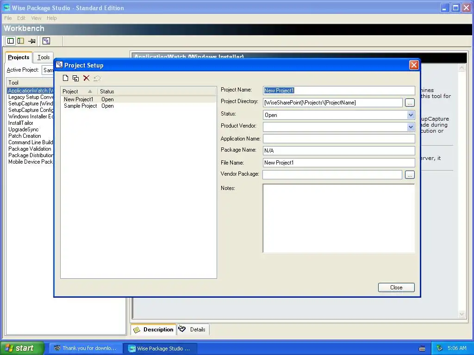Click the grayed undo arrow icon in Project Setup
474x355 pixels.
97,79
